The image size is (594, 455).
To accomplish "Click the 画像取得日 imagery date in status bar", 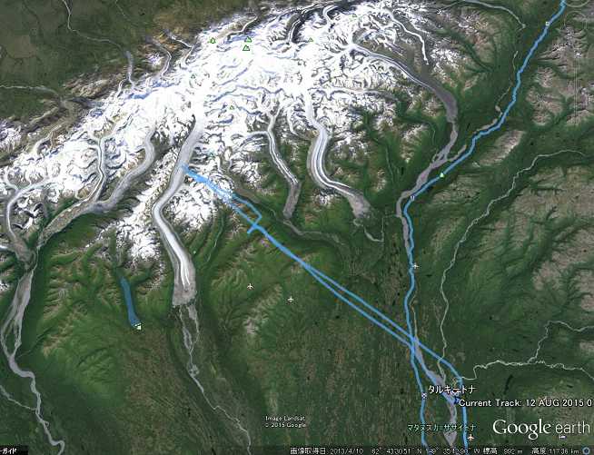I will pyautogui.click(x=327, y=451).
